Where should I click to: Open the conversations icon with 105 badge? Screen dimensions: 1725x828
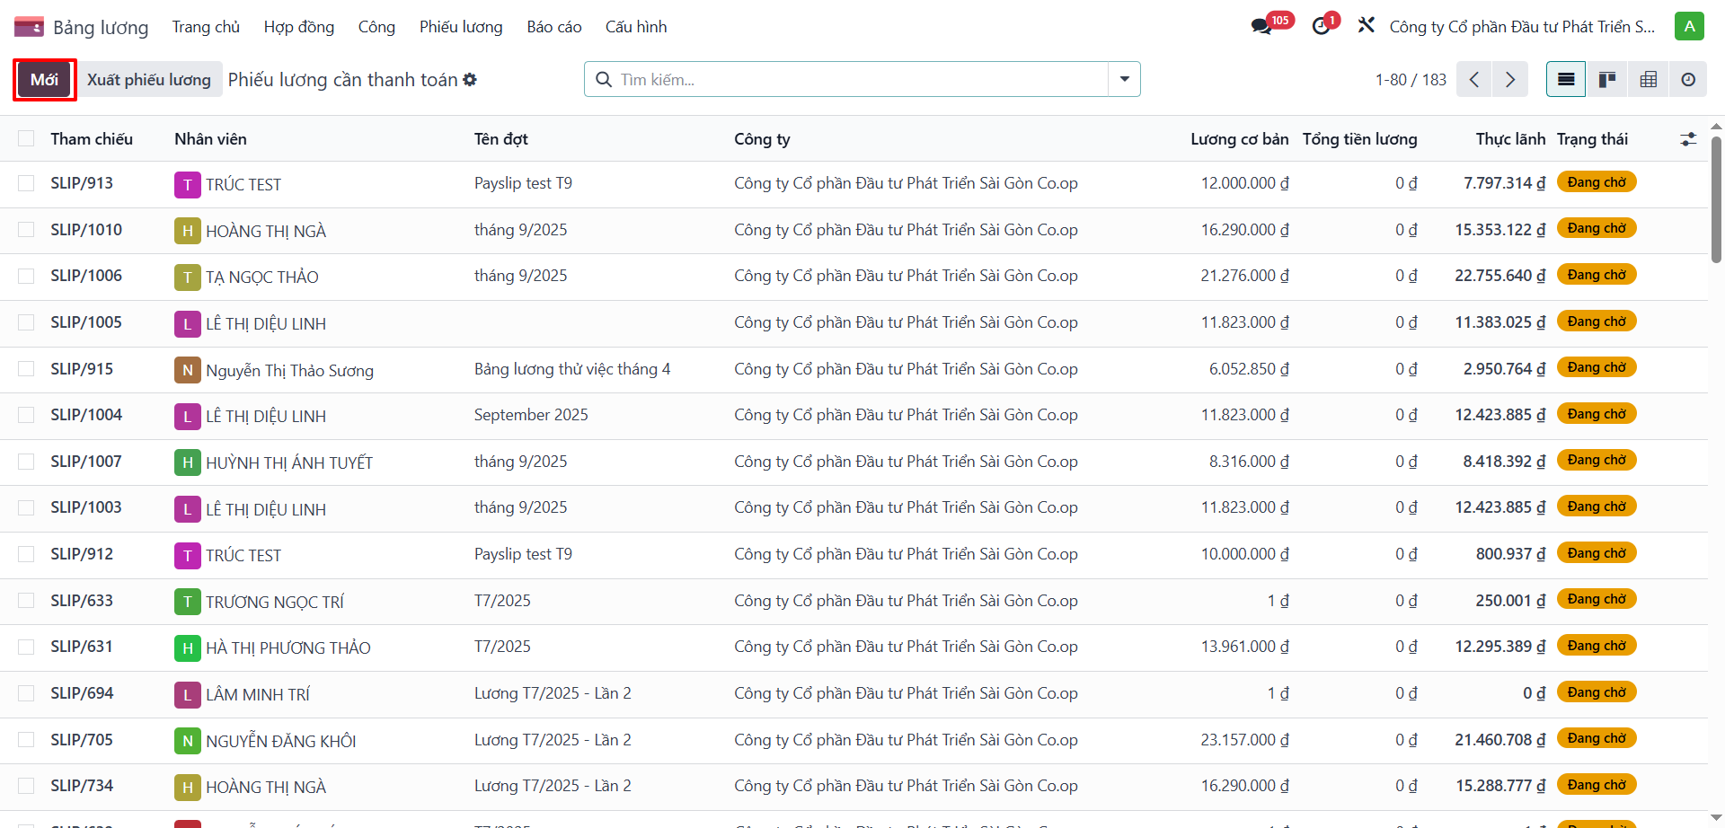coord(1261,26)
